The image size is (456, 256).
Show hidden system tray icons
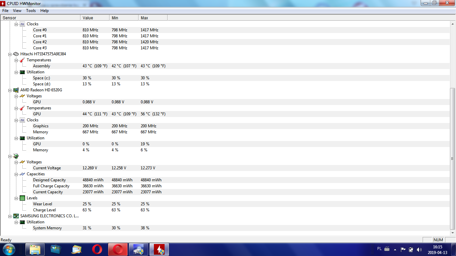click(x=395, y=249)
